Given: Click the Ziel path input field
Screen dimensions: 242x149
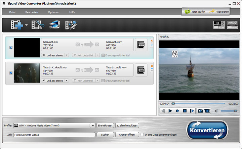Looking at the screenshot, I should [54, 135].
